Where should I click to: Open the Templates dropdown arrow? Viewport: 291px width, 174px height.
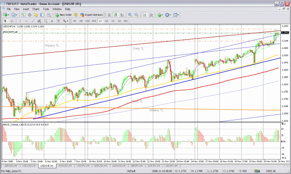coord(178,15)
